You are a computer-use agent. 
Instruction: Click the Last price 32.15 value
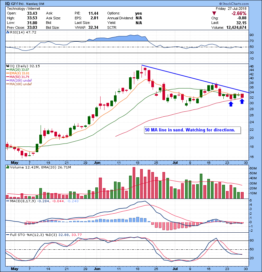coord(241,23)
